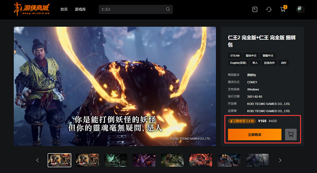317x173 pixels.
Task: Select the fifth olive battle thumbnail
Action: (x=173, y=160)
